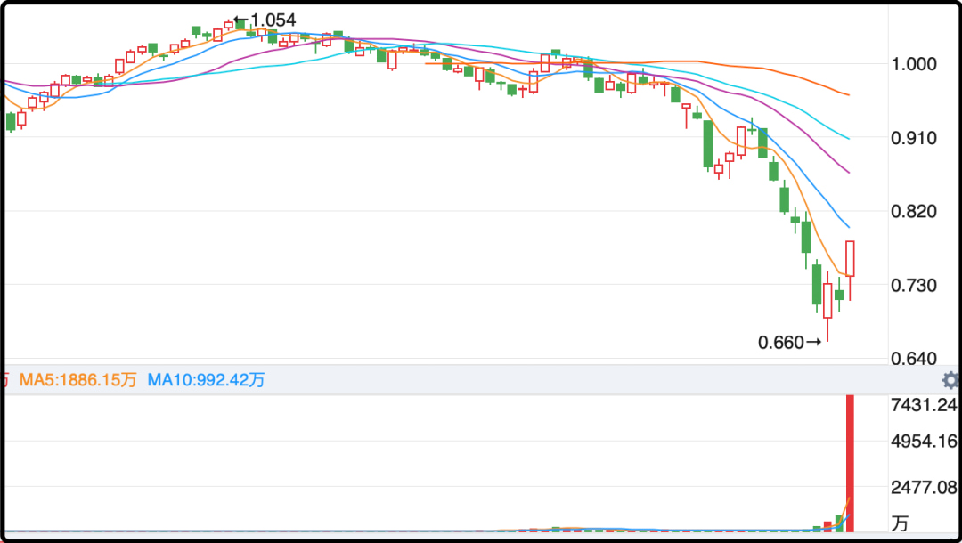Click the 0.660 low price annotation
962x543 pixels.
coord(789,343)
